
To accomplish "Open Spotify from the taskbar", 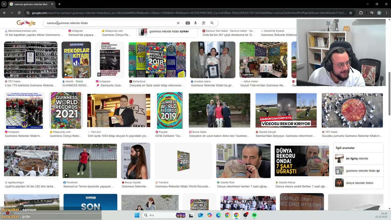I will coord(254,215).
